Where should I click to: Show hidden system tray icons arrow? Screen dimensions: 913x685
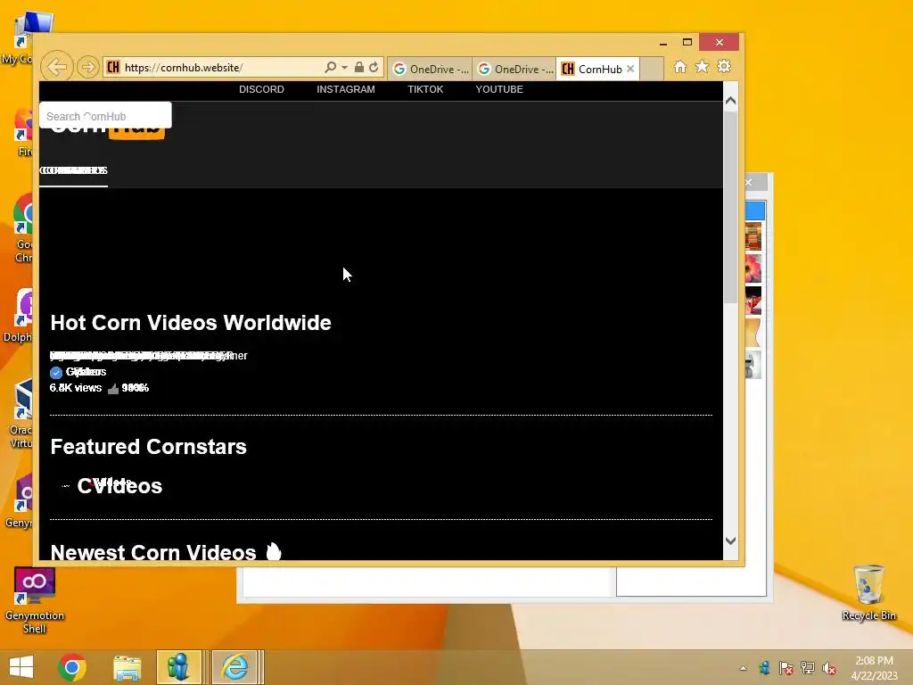743,668
